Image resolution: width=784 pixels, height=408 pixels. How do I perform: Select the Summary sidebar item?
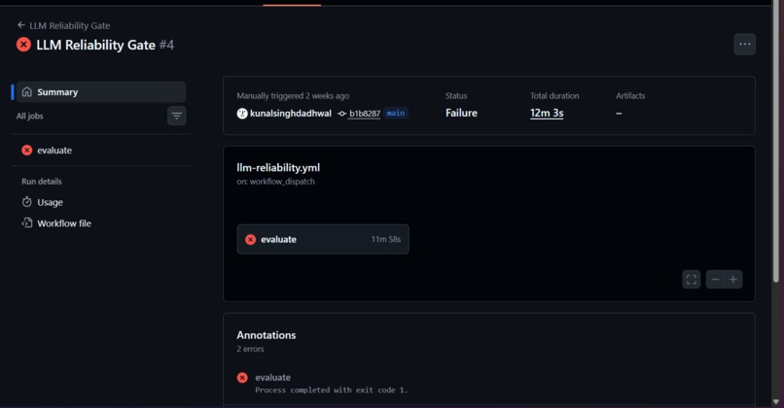[101, 92]
